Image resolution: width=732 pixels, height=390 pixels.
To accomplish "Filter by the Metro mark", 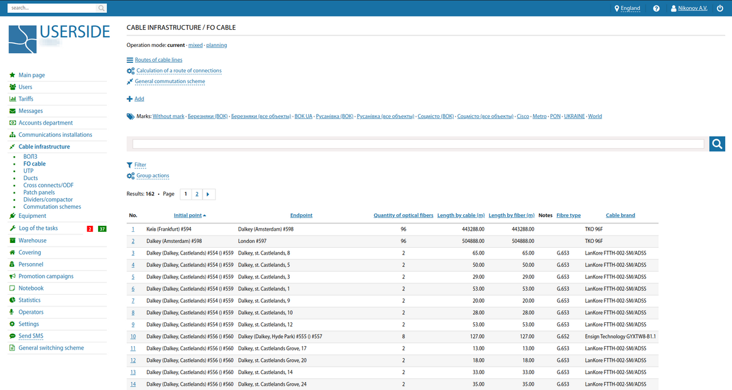I will tap(539, 116).
